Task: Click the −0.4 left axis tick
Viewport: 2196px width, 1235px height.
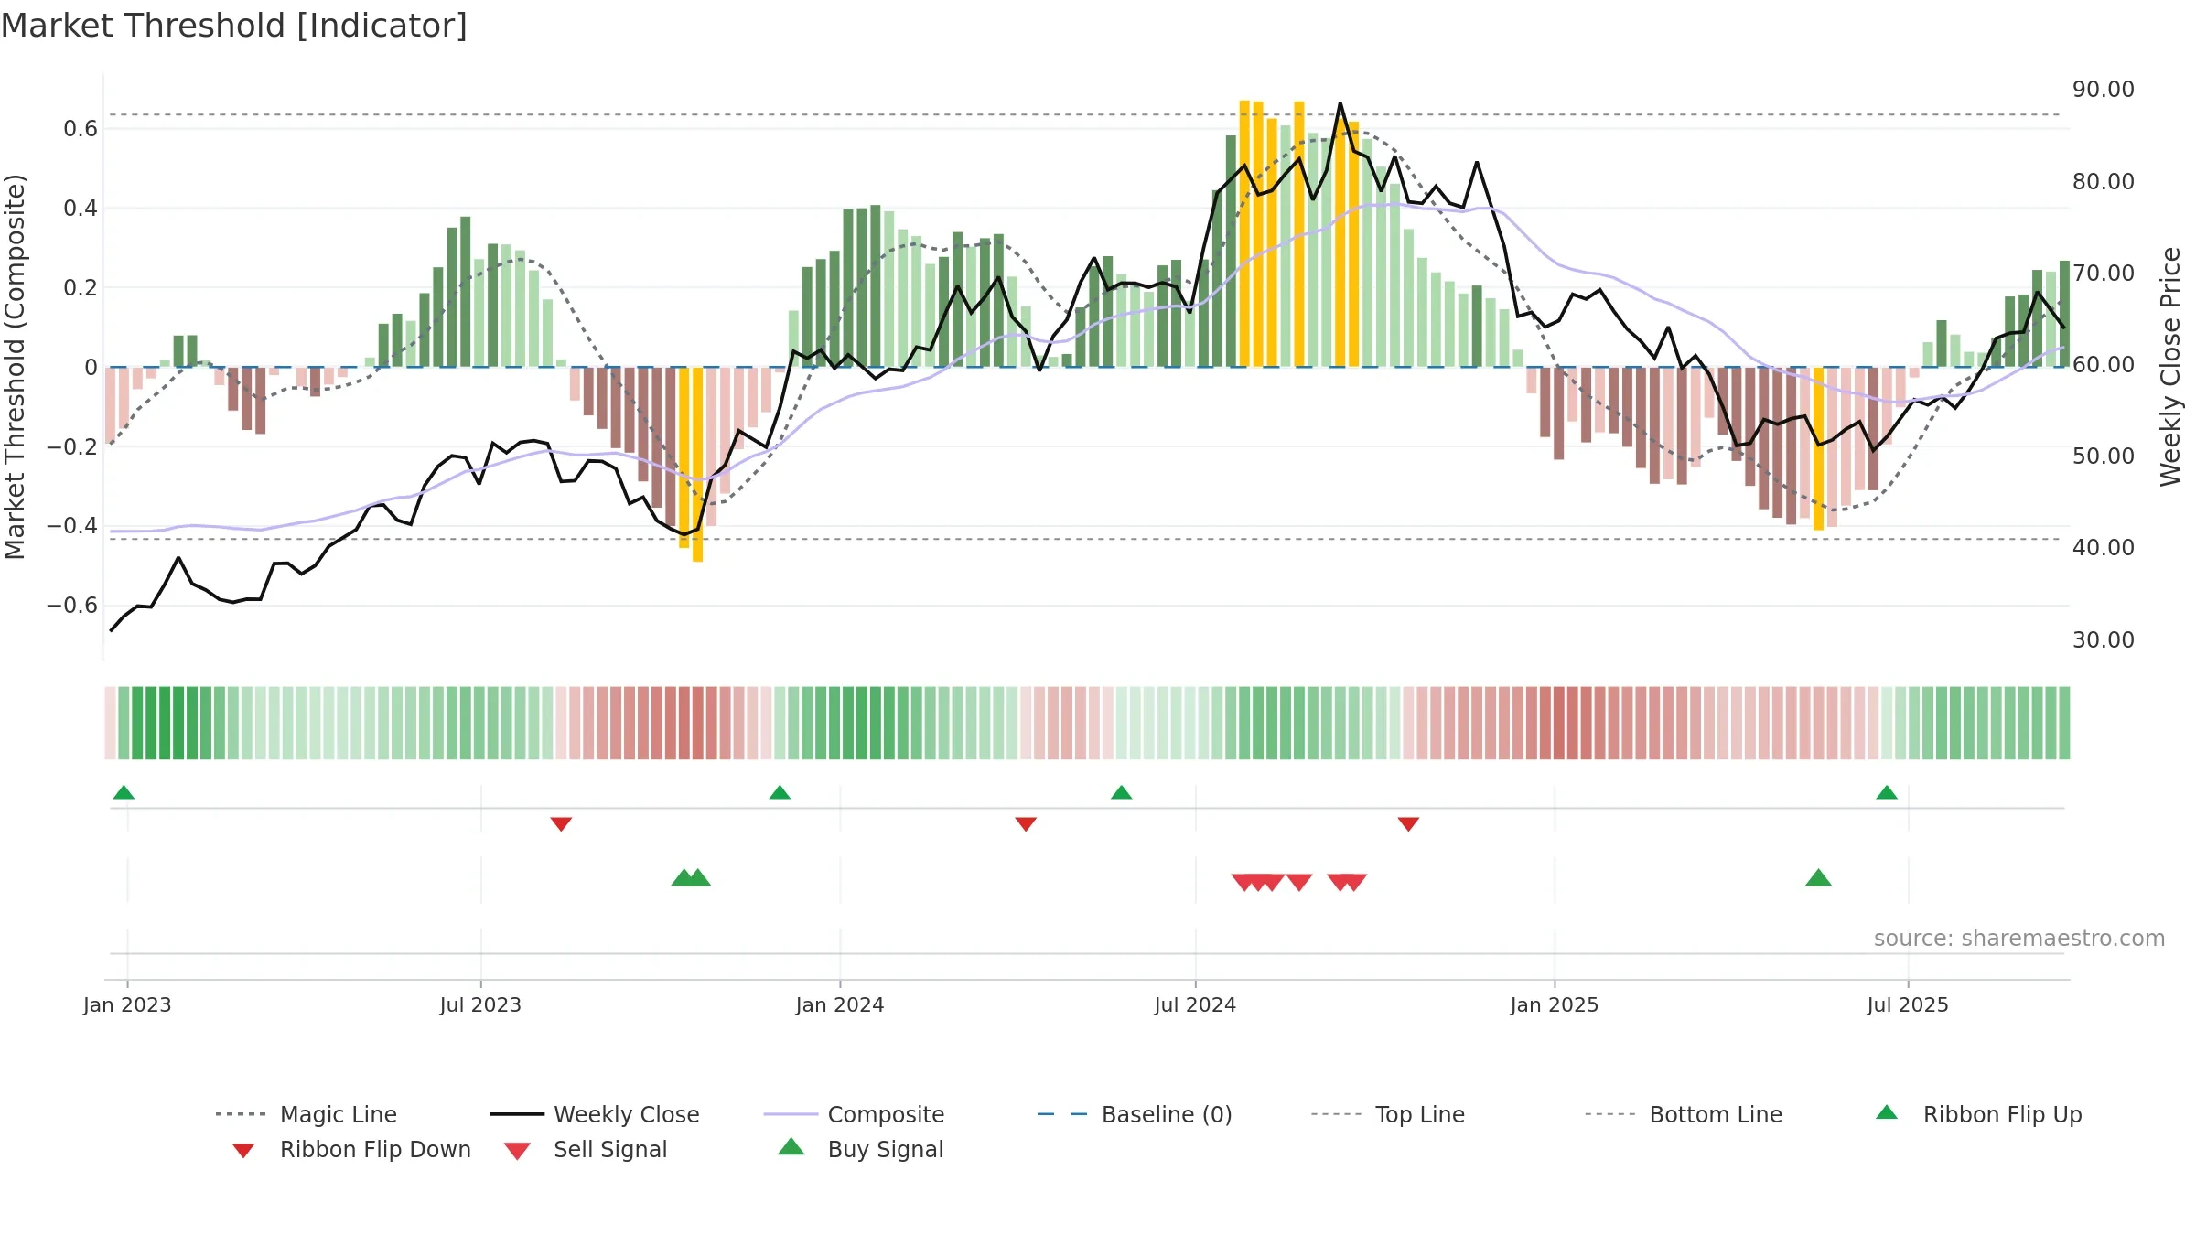Action: [72, 525]
